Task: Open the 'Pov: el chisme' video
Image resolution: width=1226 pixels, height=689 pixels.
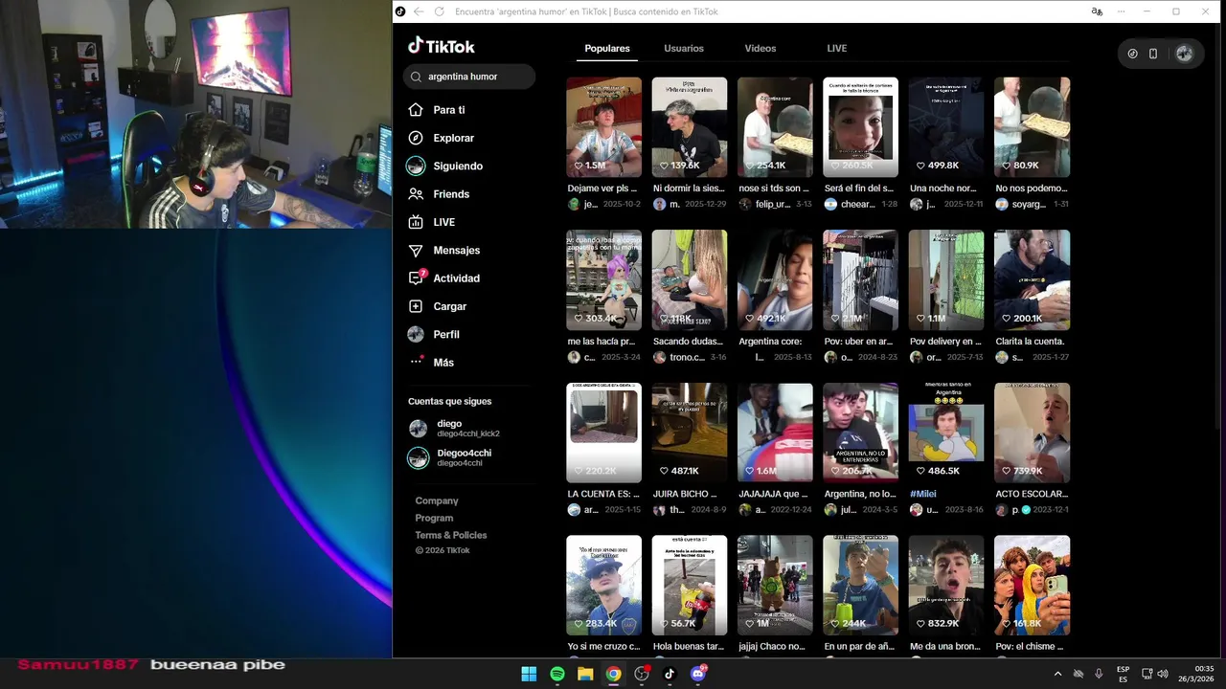Action: 1032,585
